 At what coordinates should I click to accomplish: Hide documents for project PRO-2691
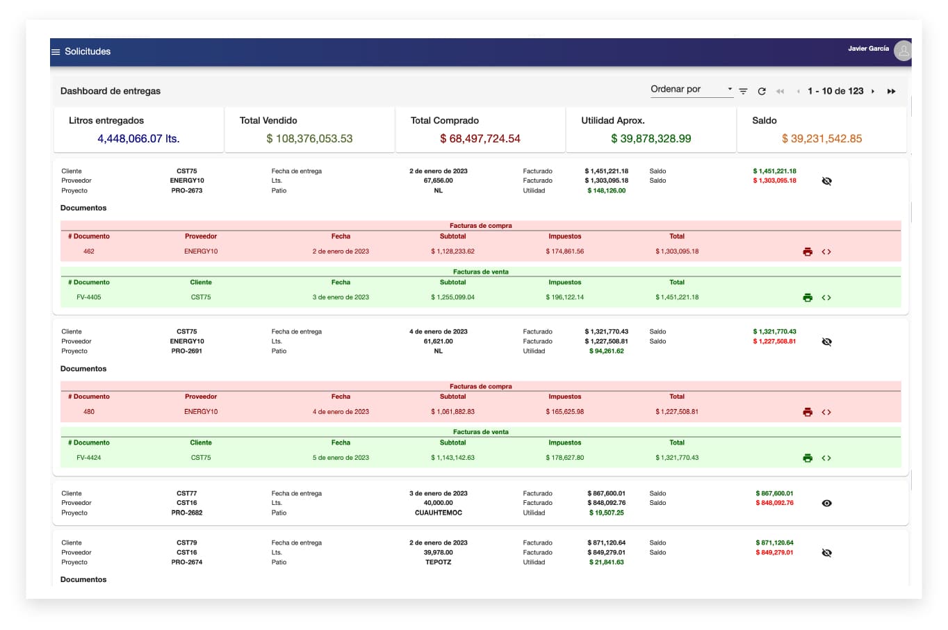point(826,342)
